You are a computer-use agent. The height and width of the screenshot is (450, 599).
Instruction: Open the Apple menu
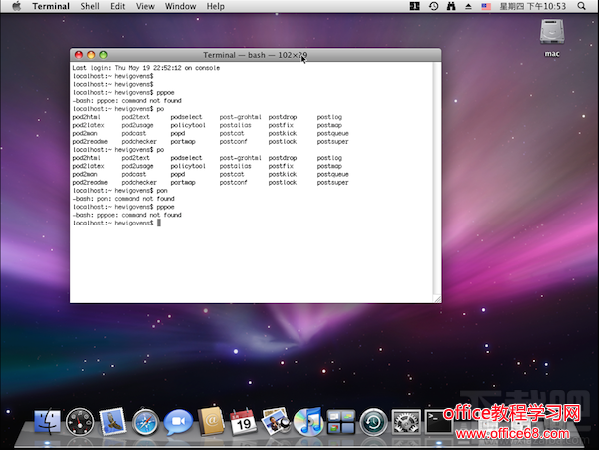(x=16, y=6)
